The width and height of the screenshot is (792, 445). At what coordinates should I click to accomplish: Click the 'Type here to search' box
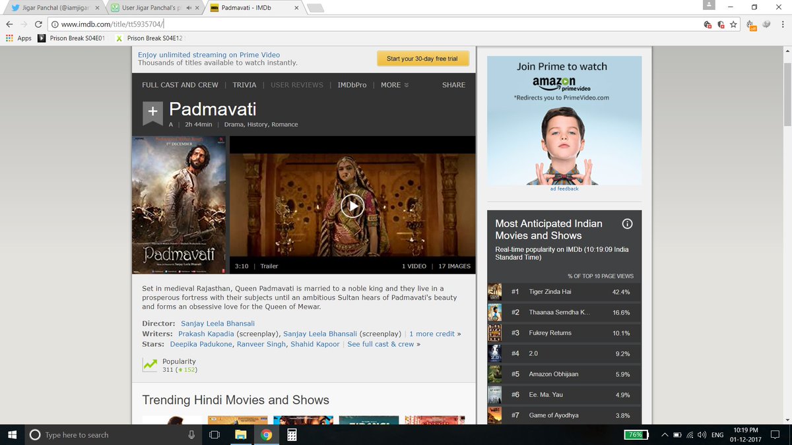(112, 434)
